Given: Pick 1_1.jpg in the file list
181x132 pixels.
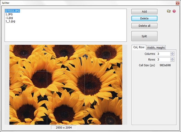Looking at the screenshot, I should pyautogui.click(x=10, y=21).
